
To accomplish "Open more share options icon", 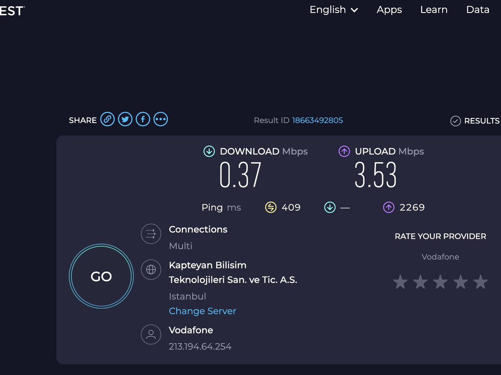I will point(161,119).
